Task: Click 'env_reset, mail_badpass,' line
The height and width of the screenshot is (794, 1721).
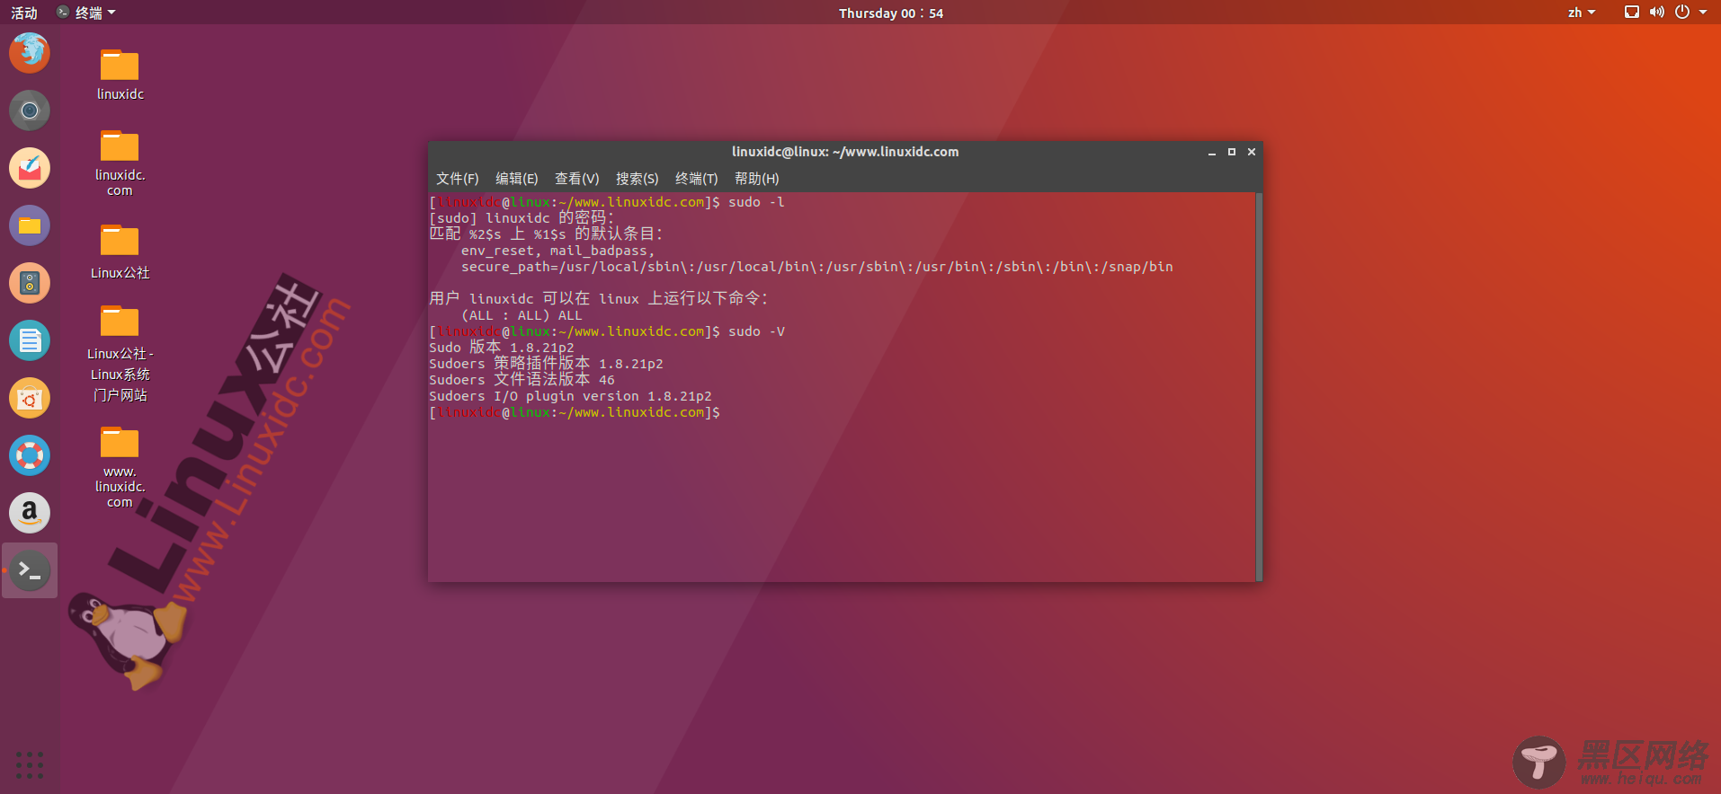Action: (557, 251)
